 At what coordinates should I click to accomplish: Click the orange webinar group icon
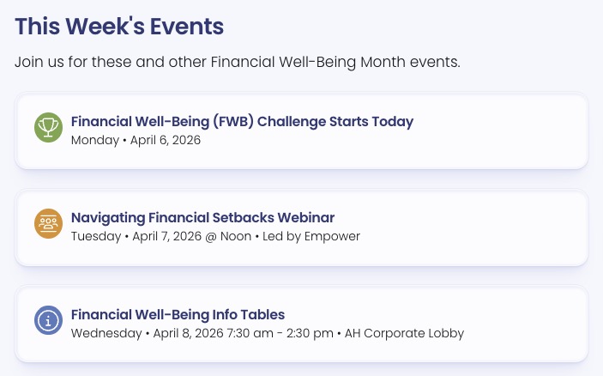click(48, 224)
